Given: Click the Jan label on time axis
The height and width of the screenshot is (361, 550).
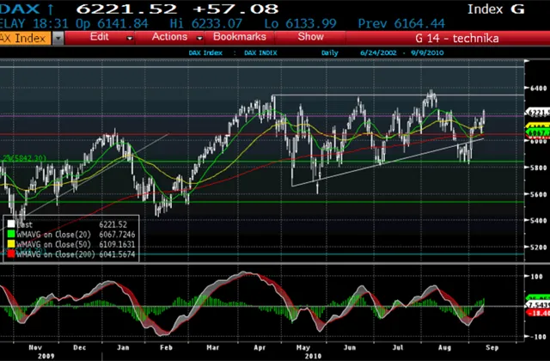Looking at the screenshot, I should click(x=123, y=347).
